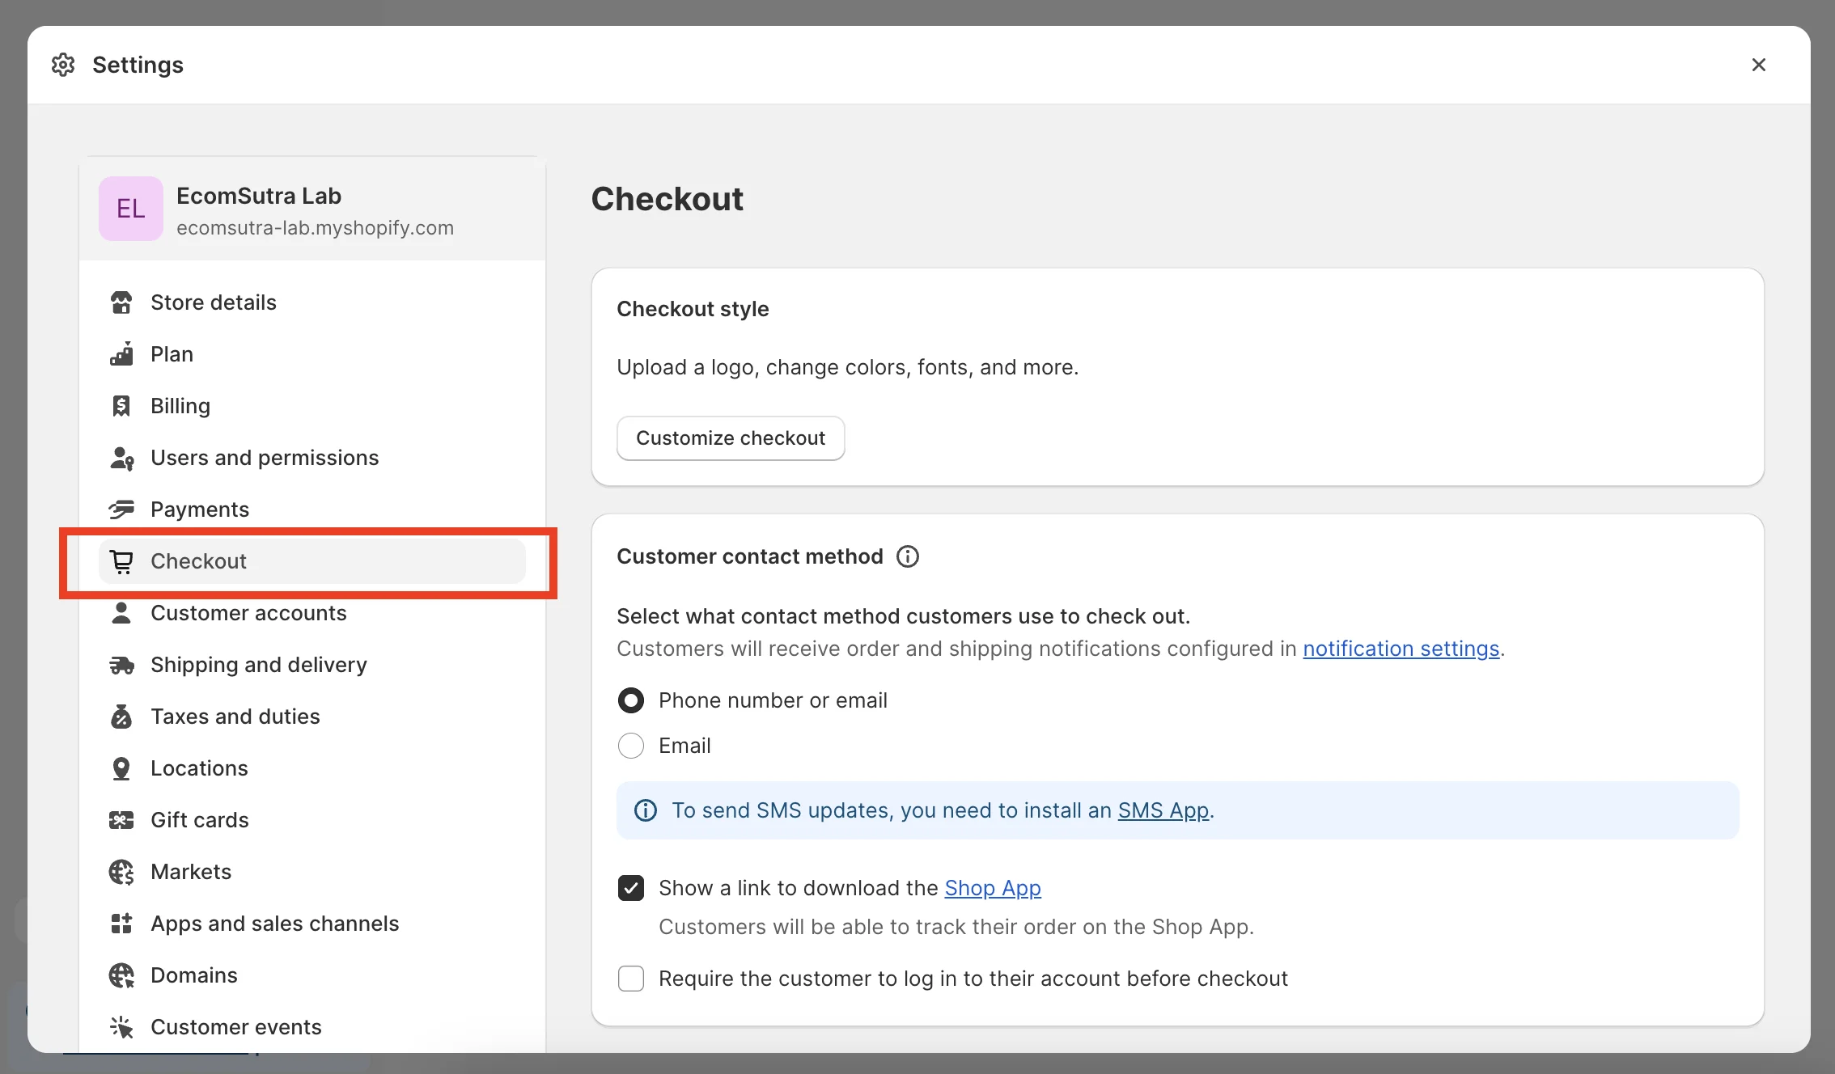Click the Domains globe icon
1835x1074 pixels.
tap(121, 975)
